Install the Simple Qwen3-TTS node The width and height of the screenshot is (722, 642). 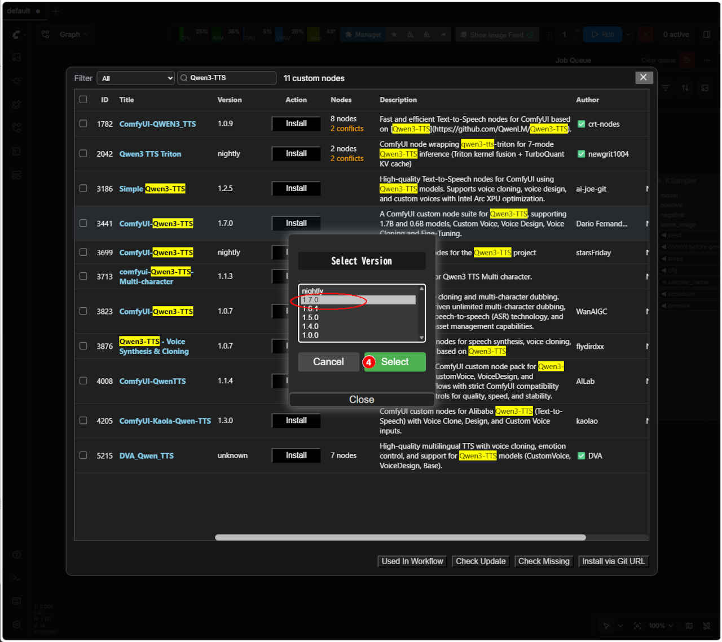pos(296,188)
